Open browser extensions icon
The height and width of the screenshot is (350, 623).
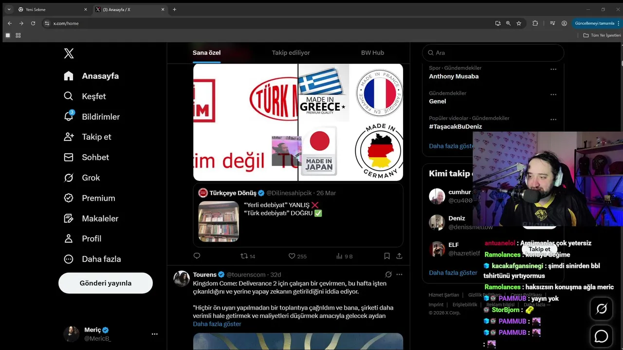point(535,23)
